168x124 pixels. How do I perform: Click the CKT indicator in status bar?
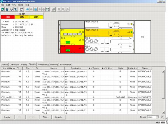163,123
